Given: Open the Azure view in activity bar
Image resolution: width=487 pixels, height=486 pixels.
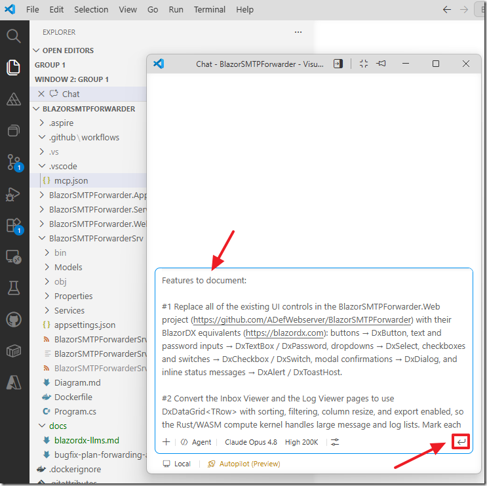Looking at the screenshot, I should [x=13, y=382].
